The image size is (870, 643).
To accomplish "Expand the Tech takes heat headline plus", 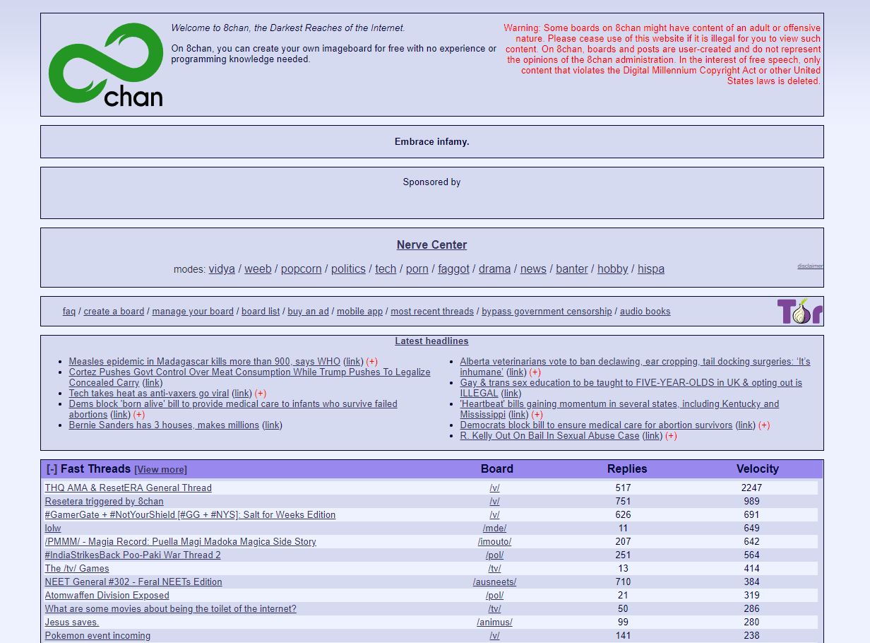I will 260,394.
